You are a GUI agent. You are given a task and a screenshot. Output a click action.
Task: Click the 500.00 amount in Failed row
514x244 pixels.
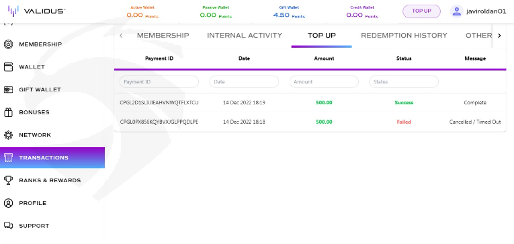tap(324, 122)
